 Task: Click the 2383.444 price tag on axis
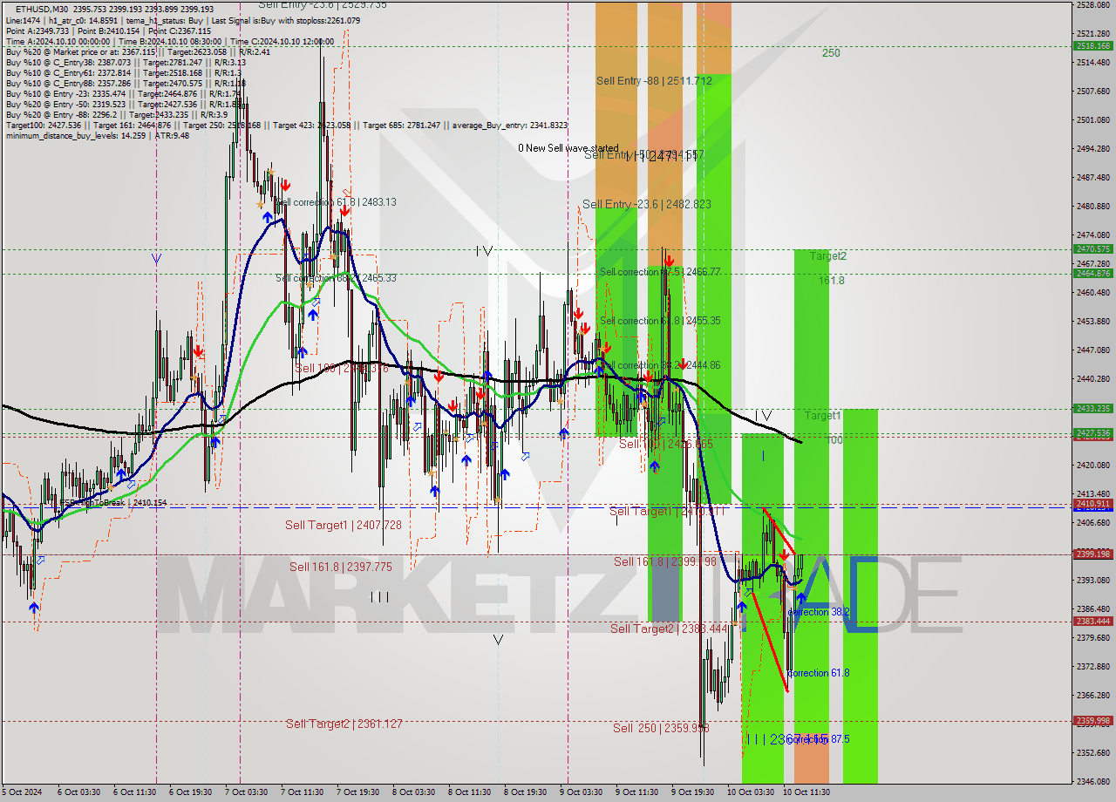point(1092,622)
